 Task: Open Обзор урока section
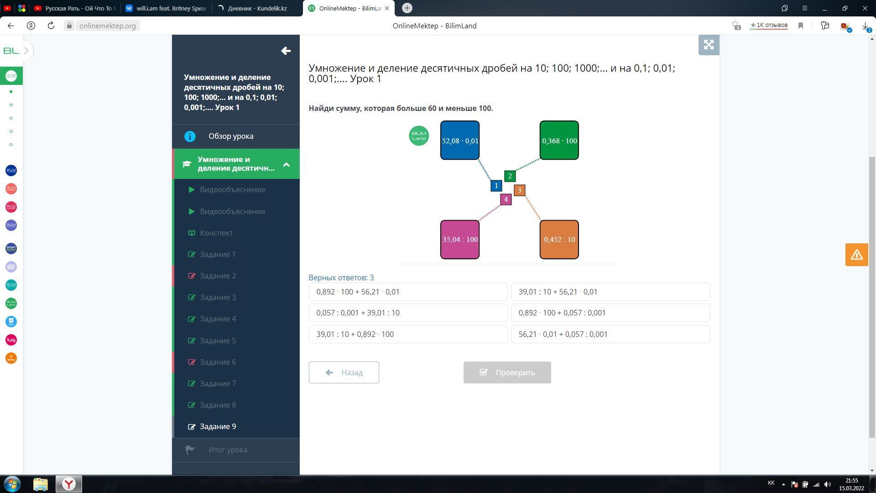[x=231, y=136]
